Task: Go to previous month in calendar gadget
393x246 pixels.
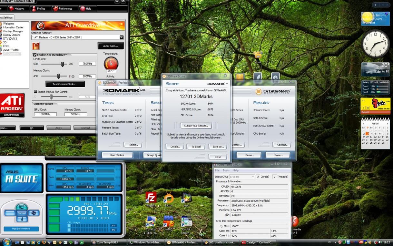Action: tap(364, 123)
